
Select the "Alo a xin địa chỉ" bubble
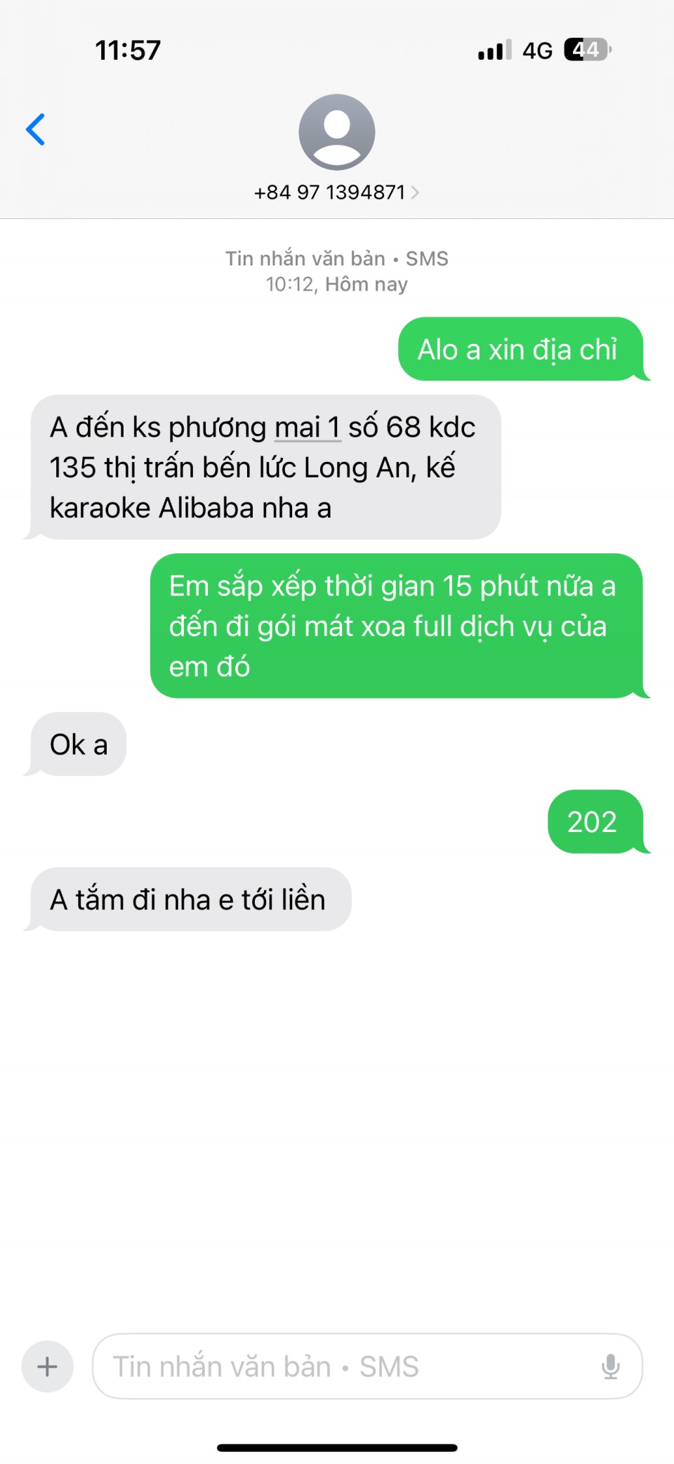(520, 349)
